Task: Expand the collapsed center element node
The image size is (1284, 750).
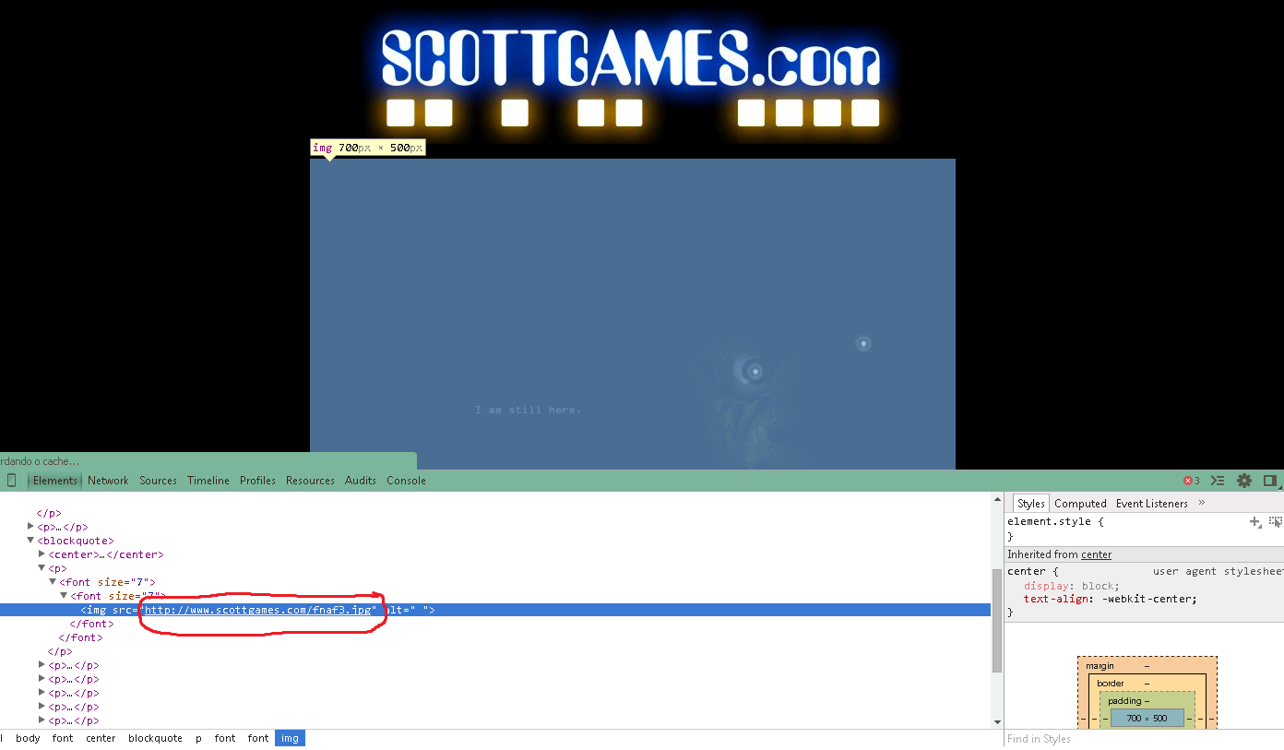Action: [x=42, y=554]
